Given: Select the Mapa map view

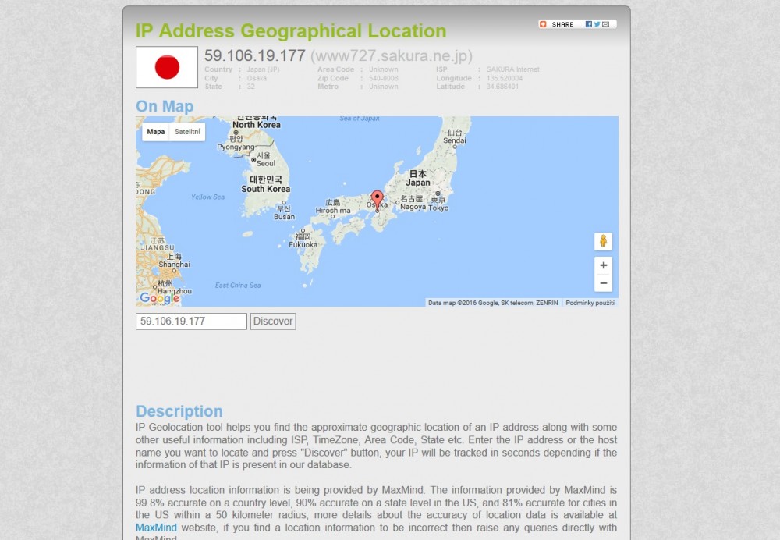Looking at the screenshot, I should point(156,132).
